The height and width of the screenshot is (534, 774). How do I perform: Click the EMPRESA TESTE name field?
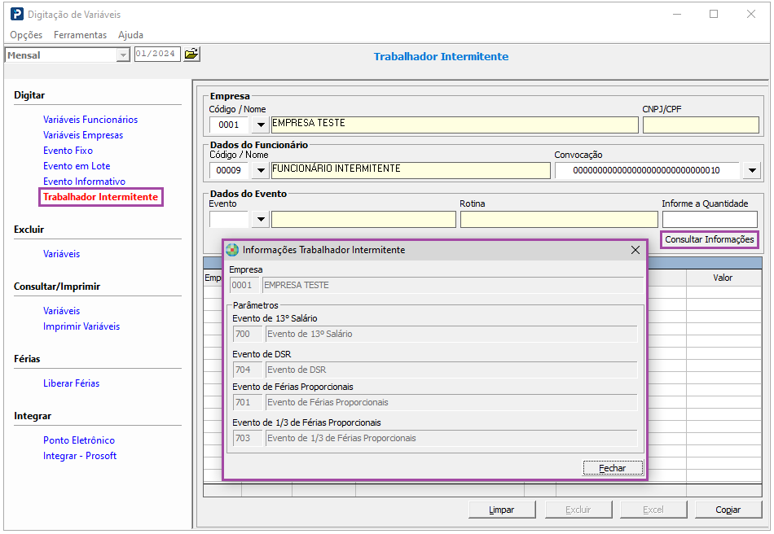pyautogui.click(x=455, y=125)
